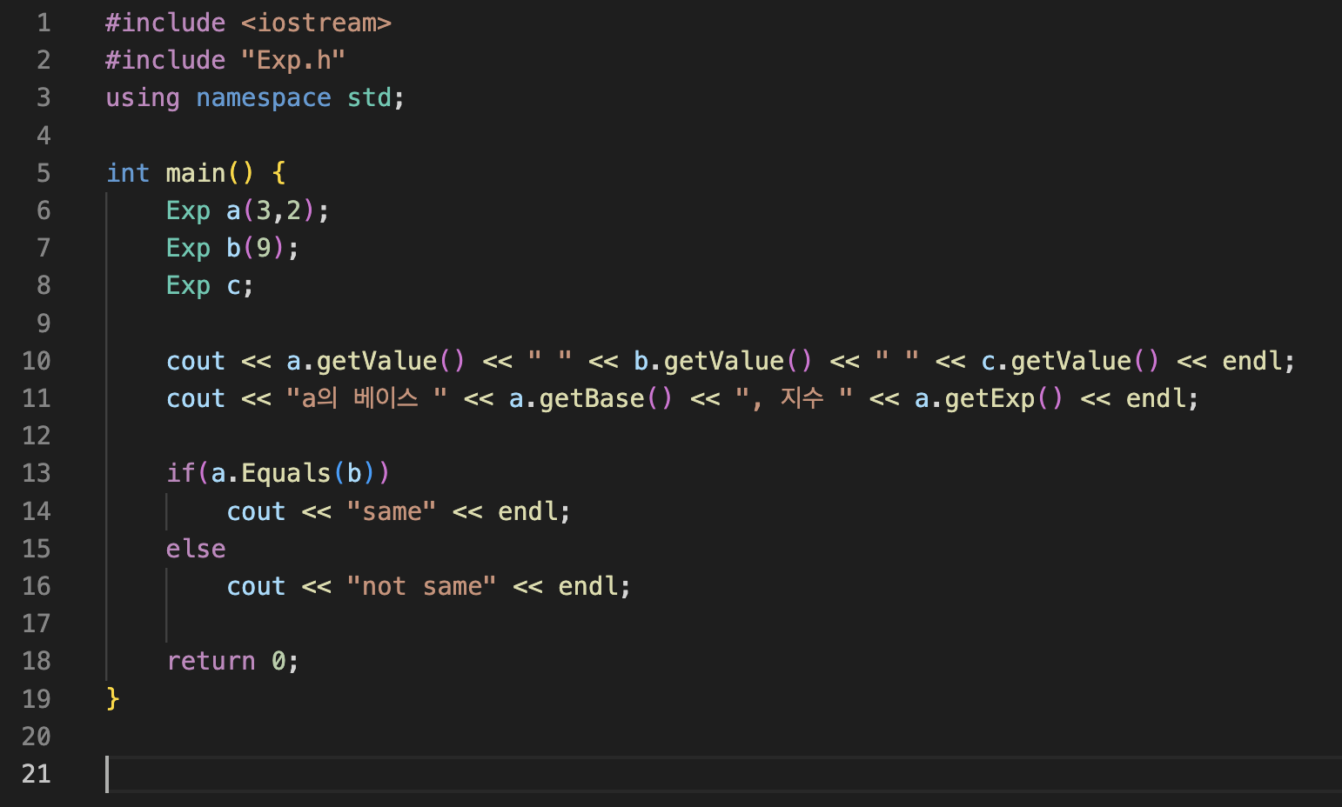Click the b.getValue() call
This screenshot has height=807, width=1342.
[723, 361]
